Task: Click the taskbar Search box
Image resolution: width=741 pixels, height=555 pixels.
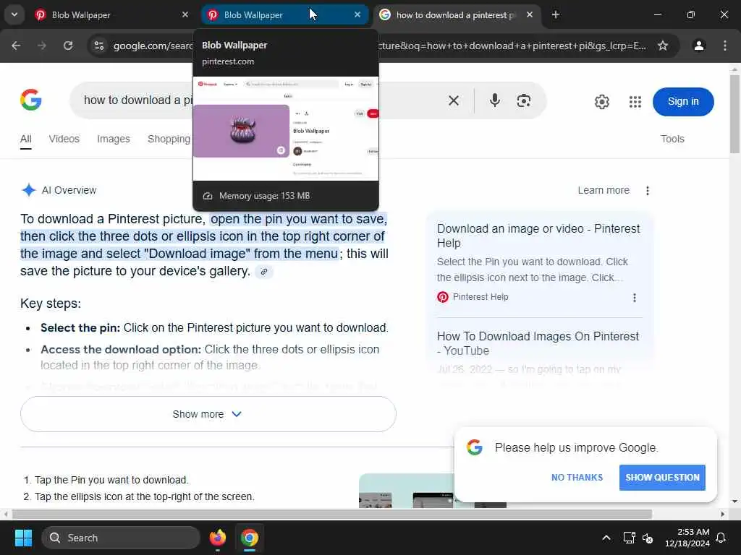Action: pyautogui.click(x=121, y=538)
